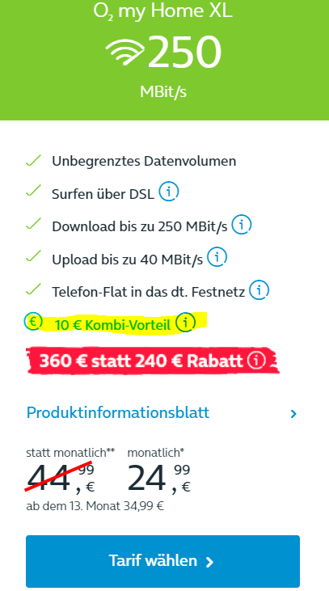
Task: Click the 10 € Kombi-Vorteil highlighted text
Action: click(x=112, y=324)
